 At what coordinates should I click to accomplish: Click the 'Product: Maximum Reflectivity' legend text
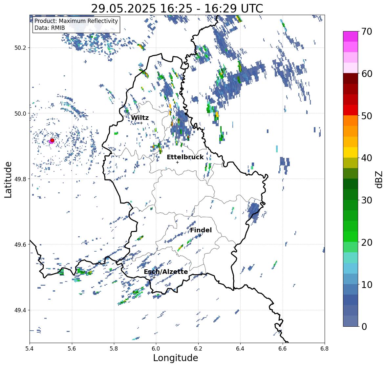click(76, 21)
